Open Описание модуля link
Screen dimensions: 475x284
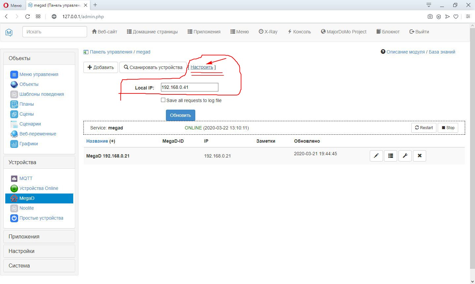click(405, 52)
